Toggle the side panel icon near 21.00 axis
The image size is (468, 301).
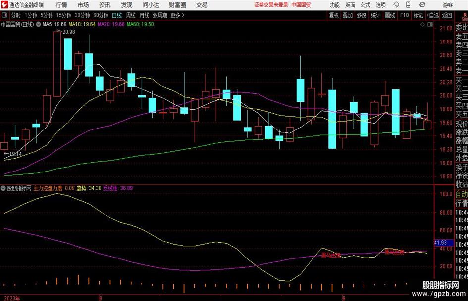(x=430, y=25)
